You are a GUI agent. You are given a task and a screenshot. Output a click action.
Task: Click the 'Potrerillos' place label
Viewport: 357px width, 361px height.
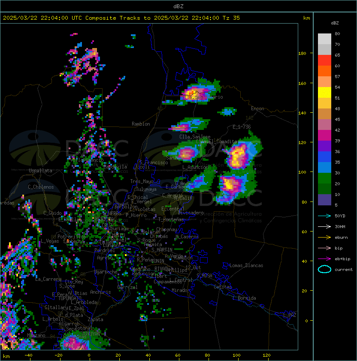coord(72,237)
